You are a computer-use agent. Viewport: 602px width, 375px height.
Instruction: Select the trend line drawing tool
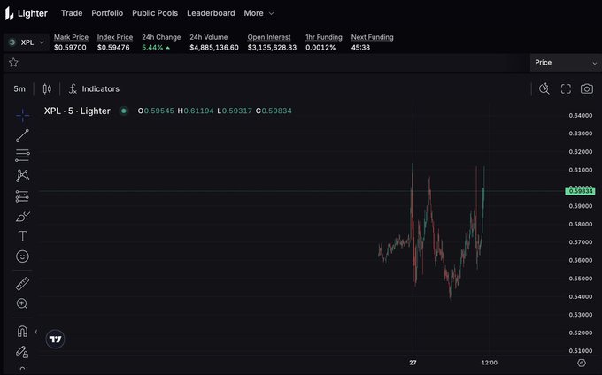tap(22, 135)
